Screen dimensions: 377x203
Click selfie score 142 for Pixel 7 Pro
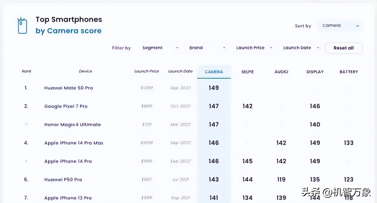[x=248, y=106]
